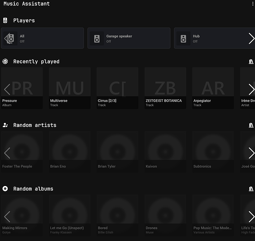
Task: Select the Garage speaker player
Action: point(129,38)
